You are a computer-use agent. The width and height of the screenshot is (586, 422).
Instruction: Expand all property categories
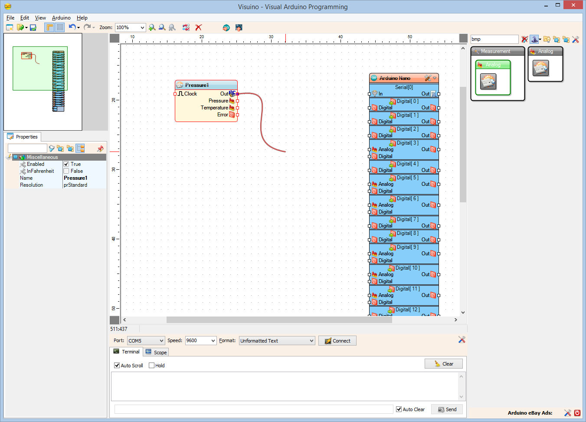(x=60, y=148)
